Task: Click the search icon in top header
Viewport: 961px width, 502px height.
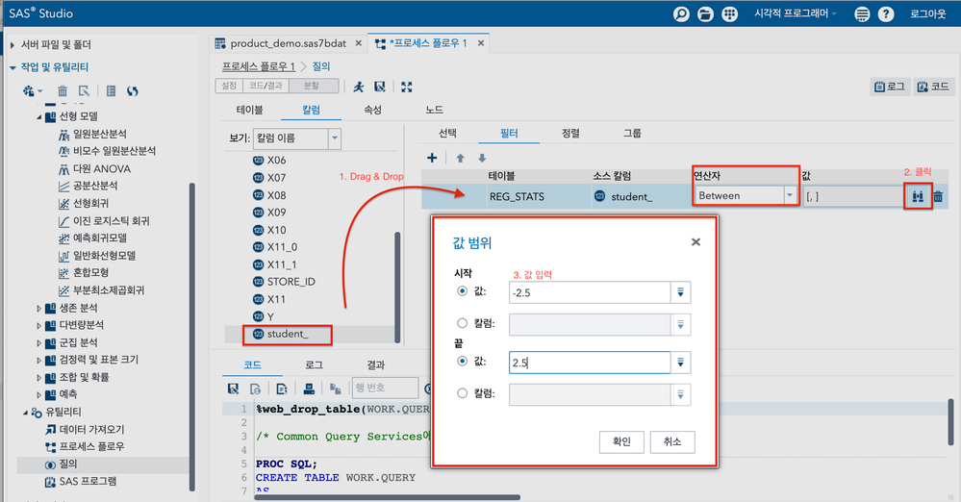Action: point(681,13)
